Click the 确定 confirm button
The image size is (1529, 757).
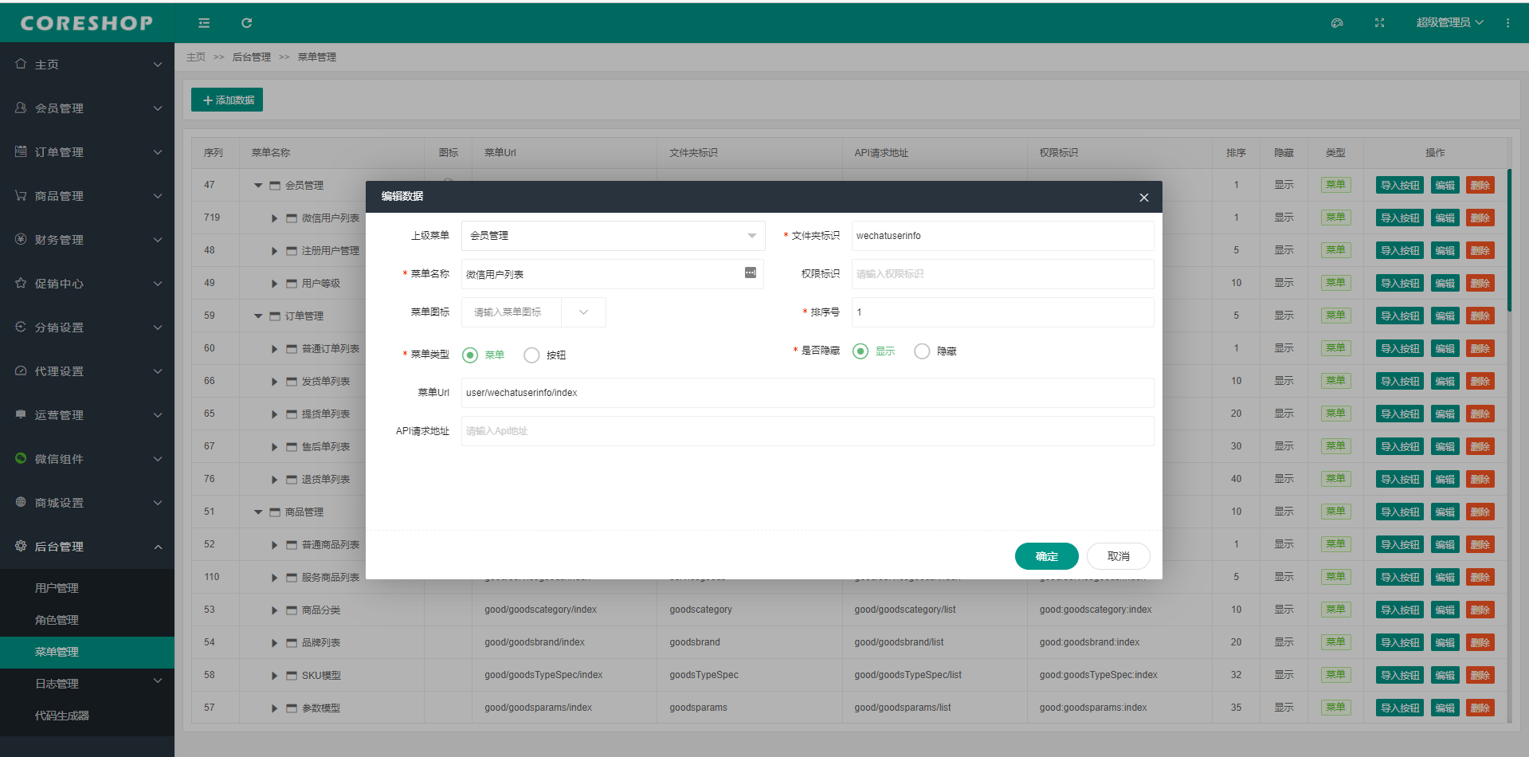(x=1046, y=556)
